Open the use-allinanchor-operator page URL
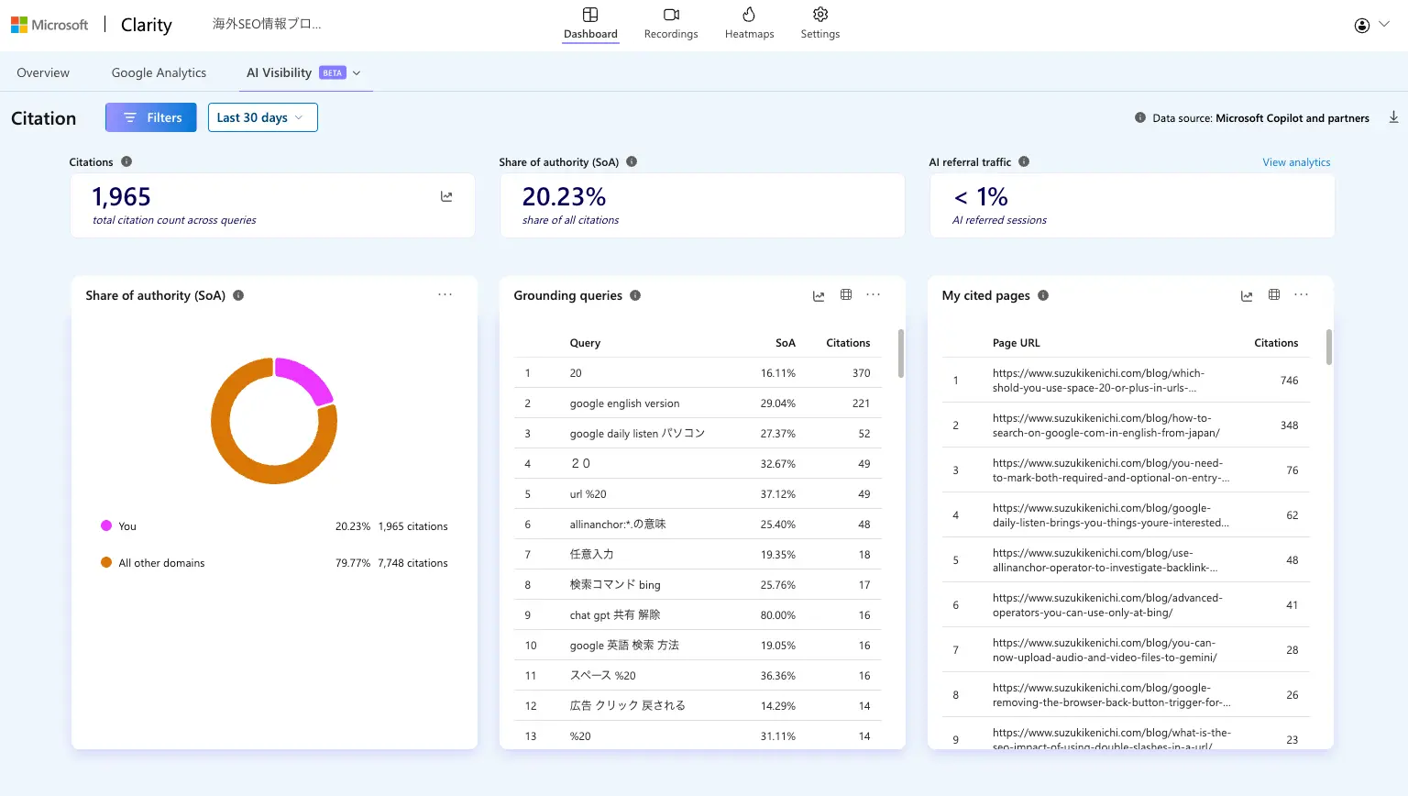Image resolution: width=1408 pixels, height=796 pixels. click(1105, 560)
